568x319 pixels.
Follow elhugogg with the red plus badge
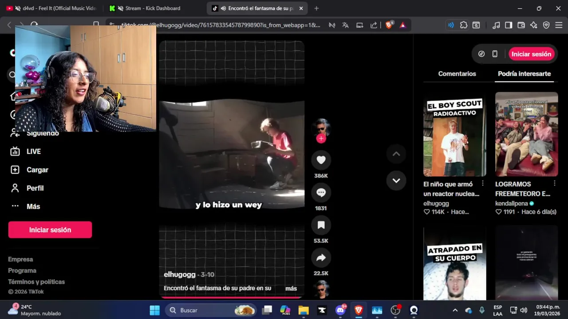click(321, 138)
